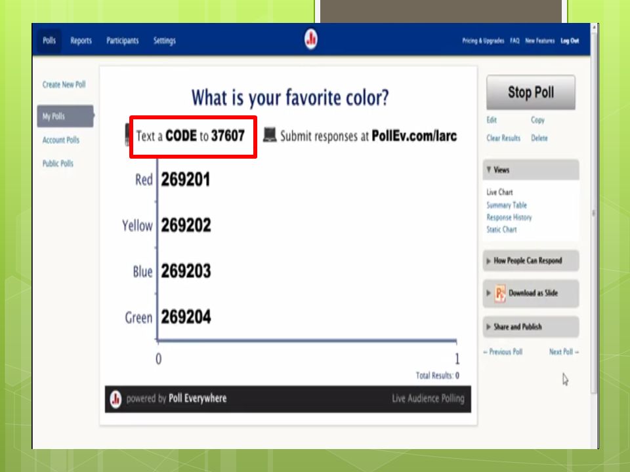Click the PowerPoint icon in Download as Slide

tap(500, 294)
